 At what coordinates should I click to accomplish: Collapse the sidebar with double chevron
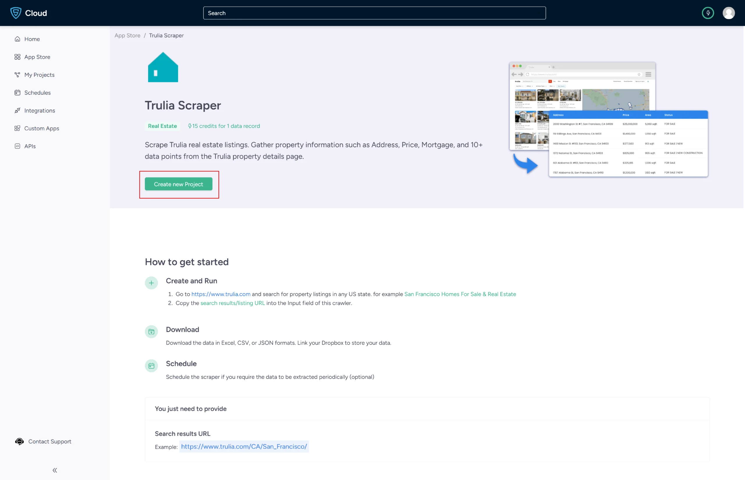click(x=55, y=470)
